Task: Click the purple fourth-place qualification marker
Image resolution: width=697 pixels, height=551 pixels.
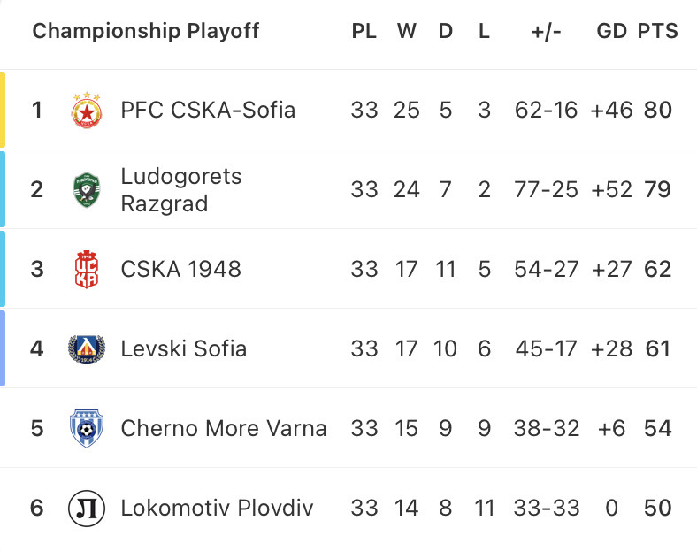Action: (x=3, y=348)
